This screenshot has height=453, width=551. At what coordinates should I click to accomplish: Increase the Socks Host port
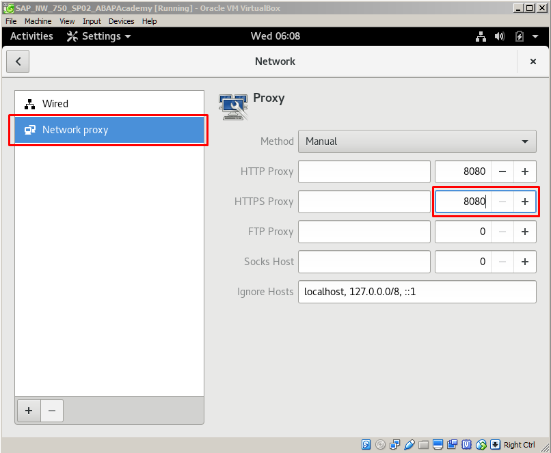pos(525,262)
